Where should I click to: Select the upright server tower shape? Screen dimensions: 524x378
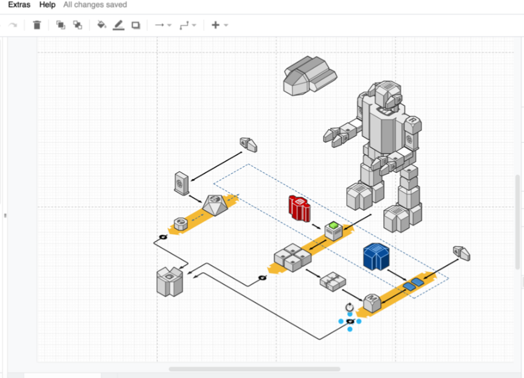(x=181, y=183)
